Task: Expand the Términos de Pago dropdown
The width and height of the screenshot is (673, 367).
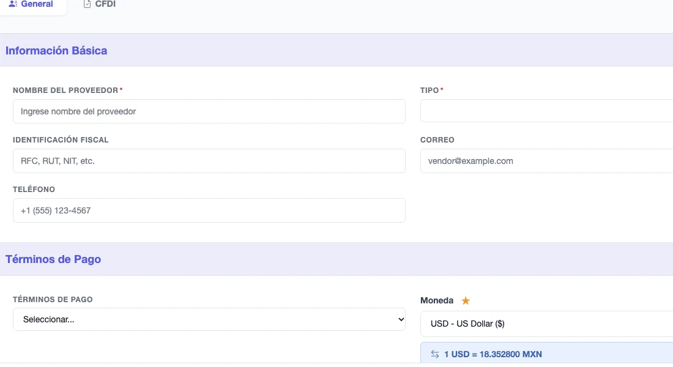Action: pos(209,319)
